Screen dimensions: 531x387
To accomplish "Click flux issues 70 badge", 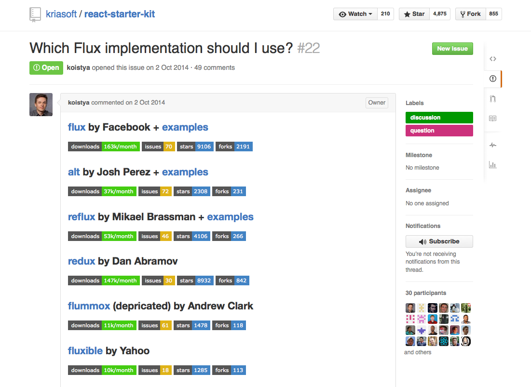I will (x=159, y=147).
